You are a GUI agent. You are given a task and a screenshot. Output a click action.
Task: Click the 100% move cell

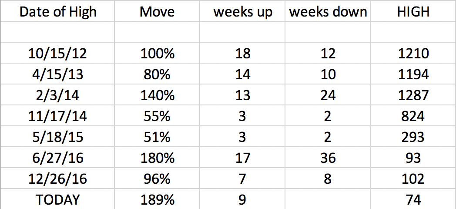tap(157, 54)
